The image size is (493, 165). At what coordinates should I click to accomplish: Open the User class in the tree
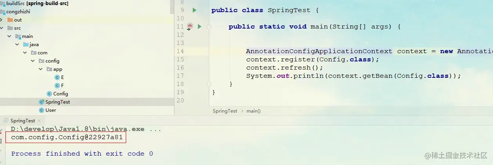pyautogui.click(x=51, y=110)
